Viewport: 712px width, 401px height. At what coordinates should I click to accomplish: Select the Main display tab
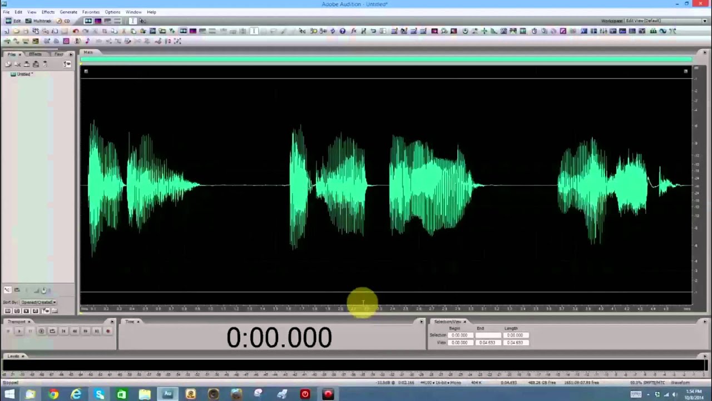coord(88,52)
